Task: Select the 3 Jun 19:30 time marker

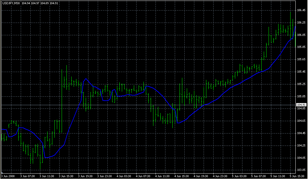Action: tap(85, 176)
